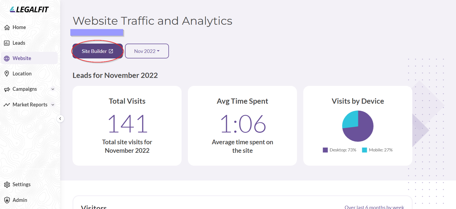This screenshot has width=456, height=209.
Task: Click the Mobile 27% legend swatch
Action: tap(365, 150)
